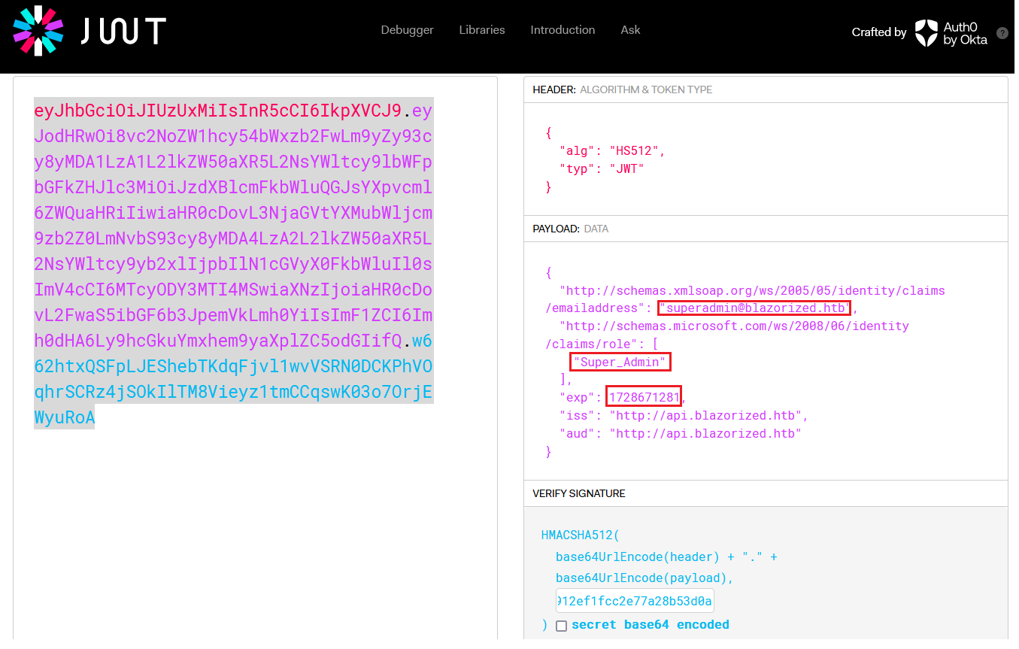Open the Debugger nav item
The width and height of the screenshot is (1019, 649).
[407, 30]
